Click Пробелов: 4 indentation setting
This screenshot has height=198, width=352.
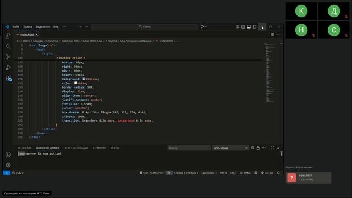[209, 173]
